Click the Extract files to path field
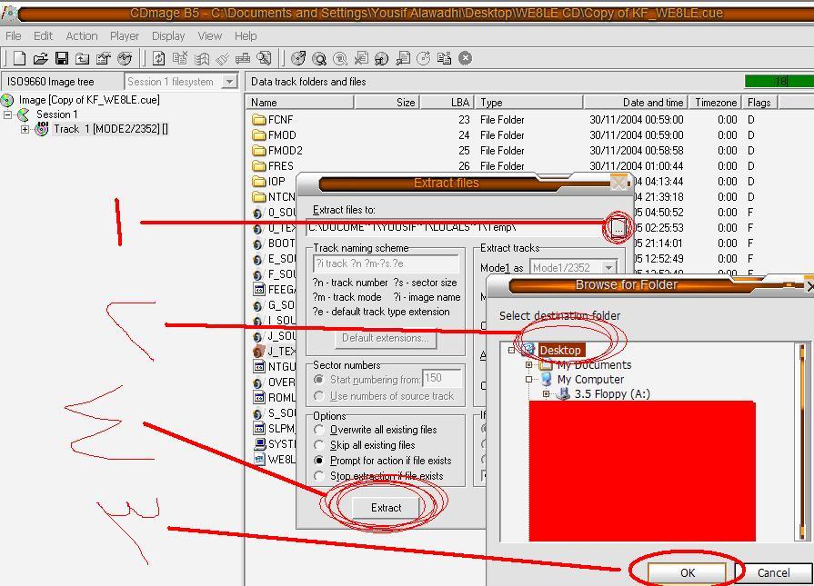 [455, 227]
